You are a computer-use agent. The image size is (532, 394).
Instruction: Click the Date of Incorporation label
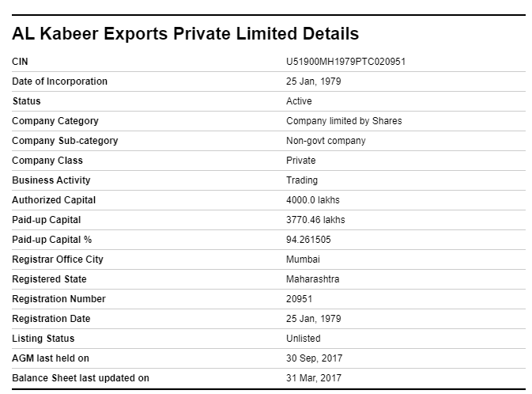[x=60, y=81]
